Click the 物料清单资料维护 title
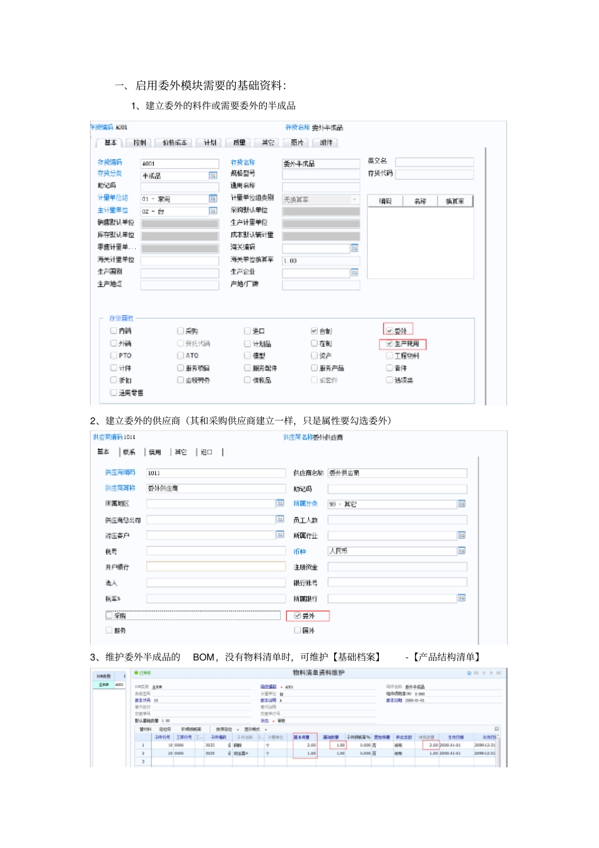 click(x=318, y=673)
